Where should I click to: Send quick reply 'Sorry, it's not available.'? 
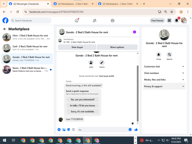point(83,111)
